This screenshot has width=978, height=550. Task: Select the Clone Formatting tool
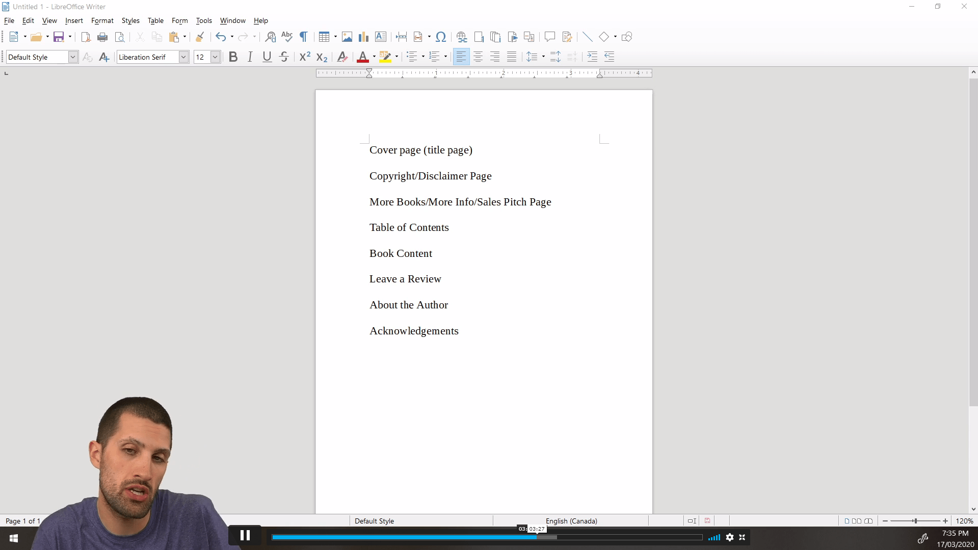point(199,37)
